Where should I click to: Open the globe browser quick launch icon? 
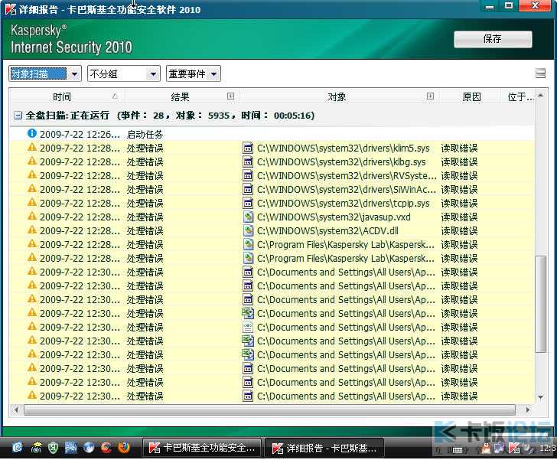pyautogui.click(x=89, y=448)
